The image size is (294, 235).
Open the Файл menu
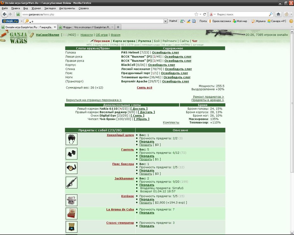5,8
